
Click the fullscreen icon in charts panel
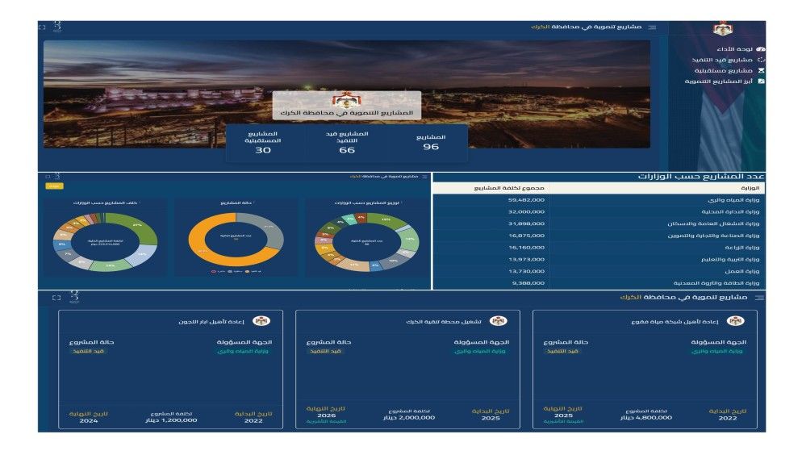pos(48,177)
